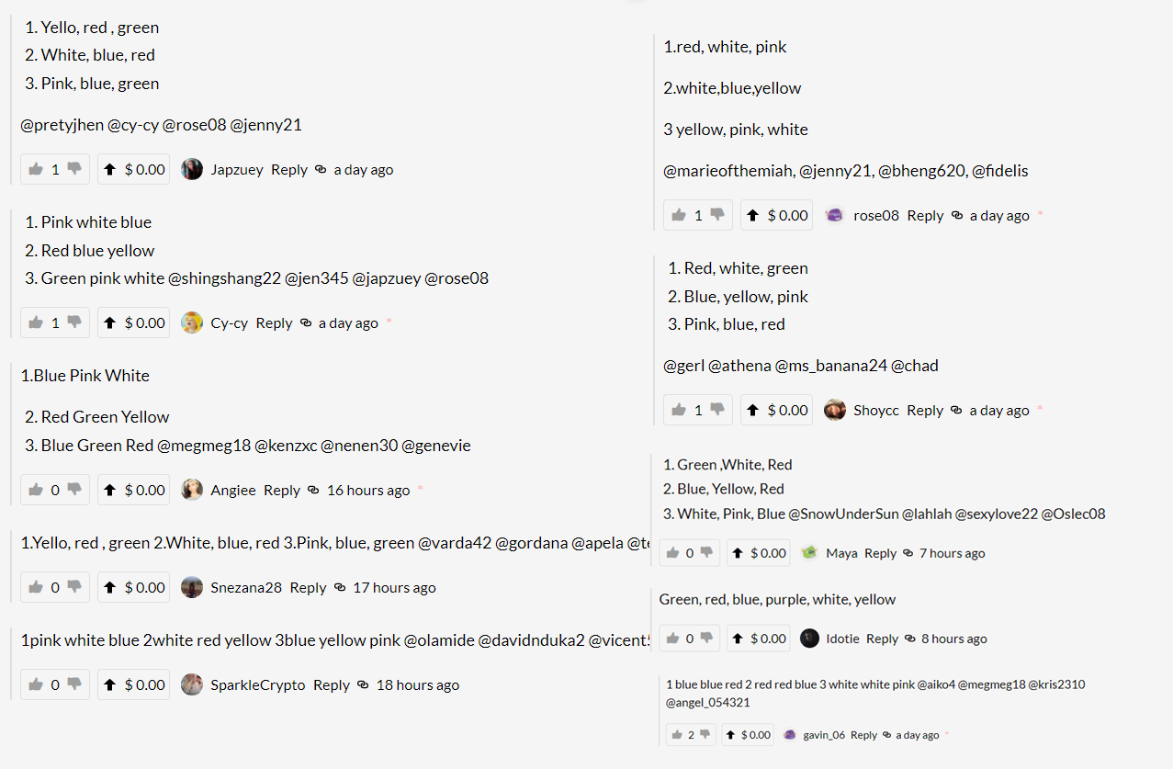The width and height of the screenshot is (1173, 769).
Task: Copy permalink icon on rose08's comment
Action: coord(957,215)
